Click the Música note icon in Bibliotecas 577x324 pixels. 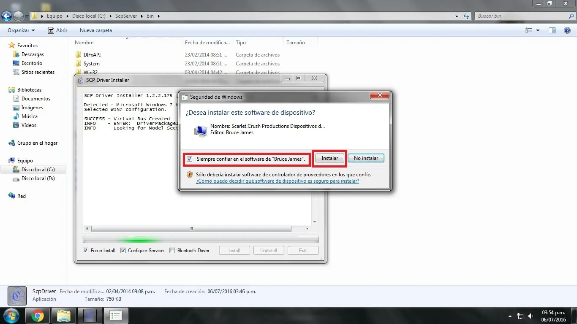[16, 116]
